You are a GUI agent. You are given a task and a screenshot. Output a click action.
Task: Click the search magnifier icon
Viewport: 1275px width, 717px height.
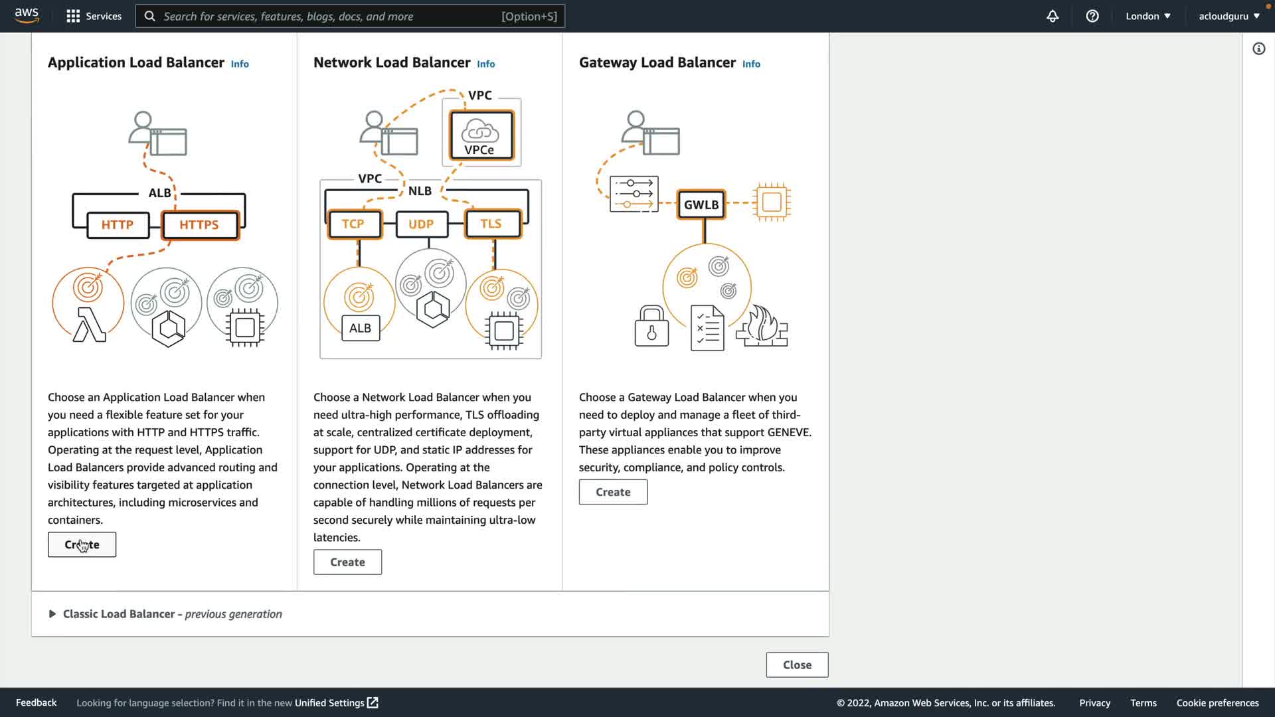click(150, 16)
